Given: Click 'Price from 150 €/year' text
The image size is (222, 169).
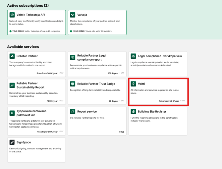Looking at the screenshot, I should [x=47, y=132].
